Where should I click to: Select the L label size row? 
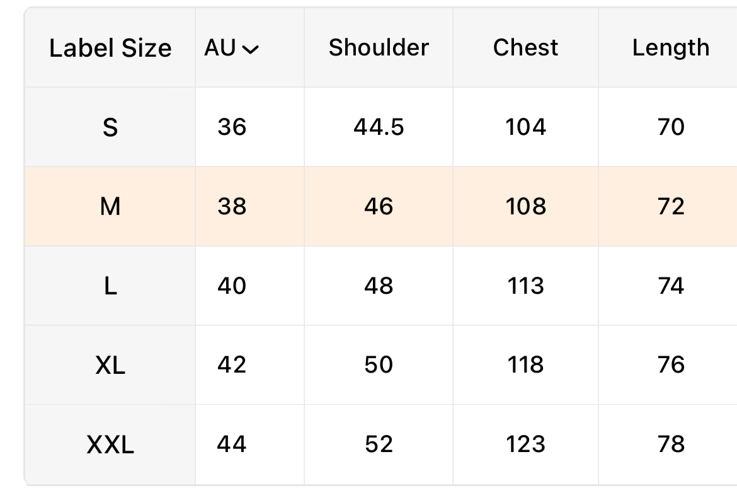pos(110,286)
